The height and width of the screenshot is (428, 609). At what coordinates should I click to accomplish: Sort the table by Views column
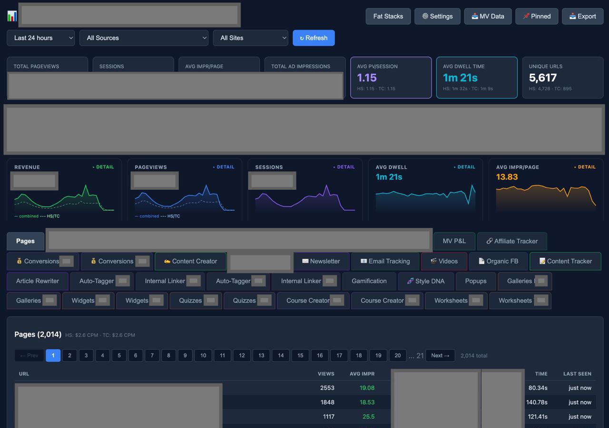326,374
